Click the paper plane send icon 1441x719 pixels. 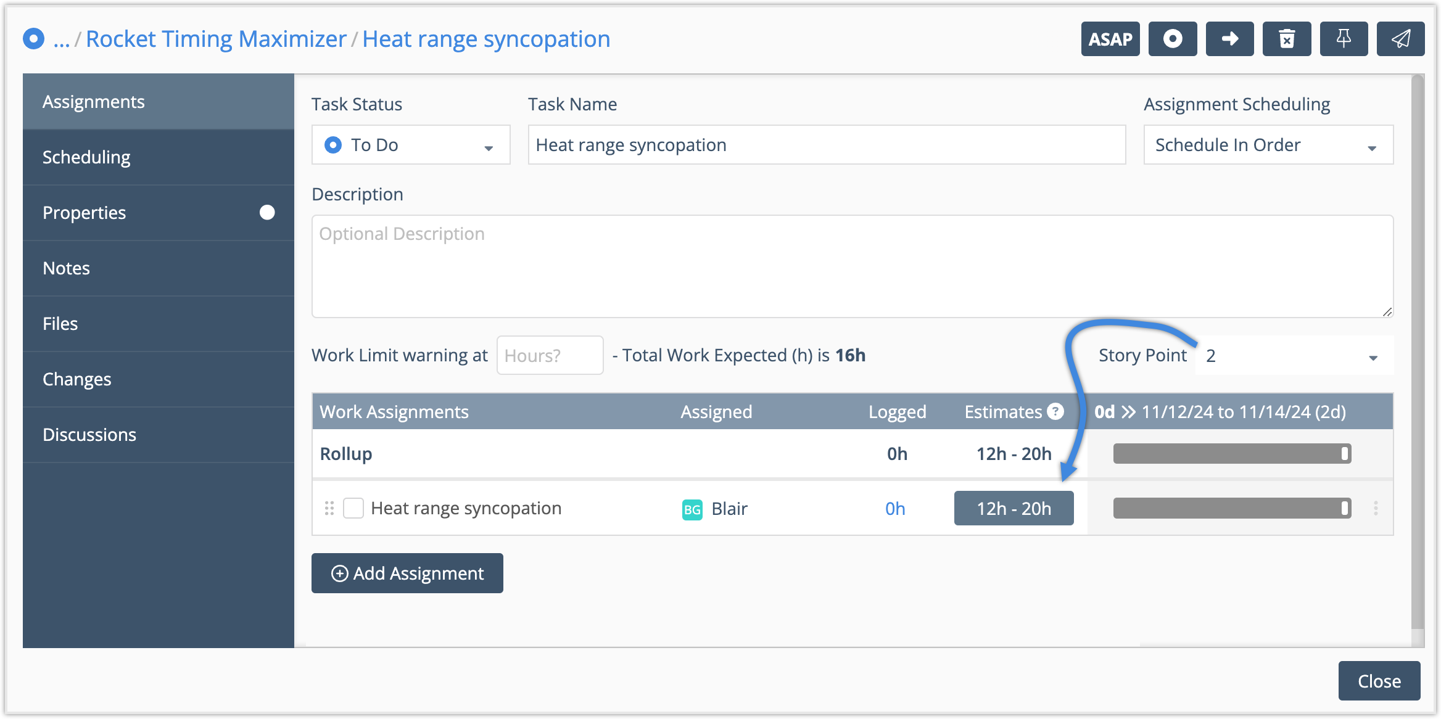point(1400,39)
